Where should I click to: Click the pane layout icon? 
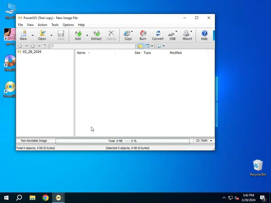coord(159,46)
